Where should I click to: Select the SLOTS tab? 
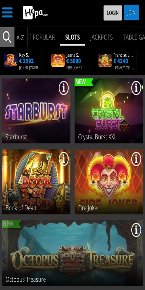tap(72, 37)
